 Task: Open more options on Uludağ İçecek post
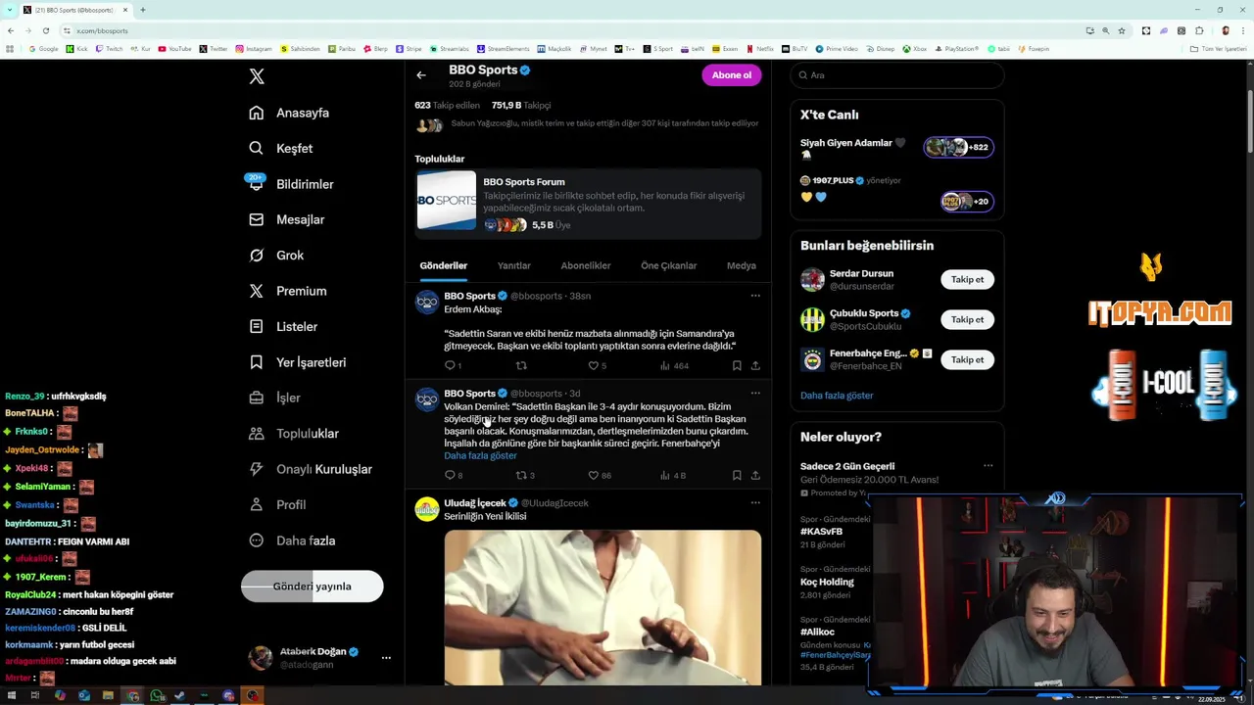[755, 503]
